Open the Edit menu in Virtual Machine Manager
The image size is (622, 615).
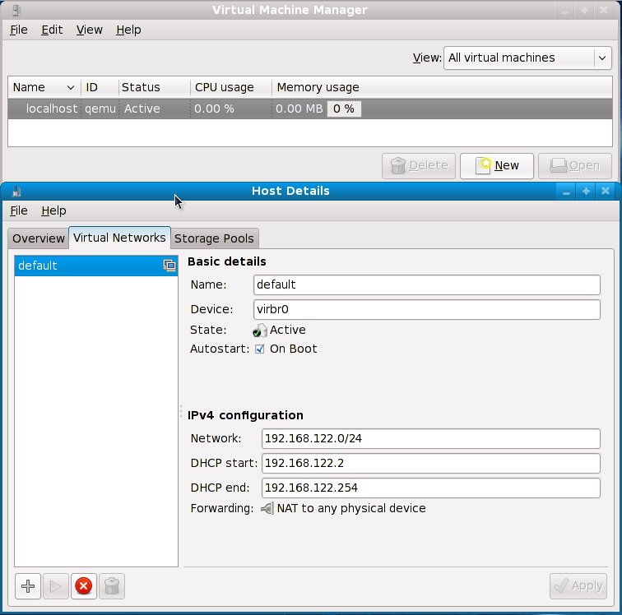[52, 30]
